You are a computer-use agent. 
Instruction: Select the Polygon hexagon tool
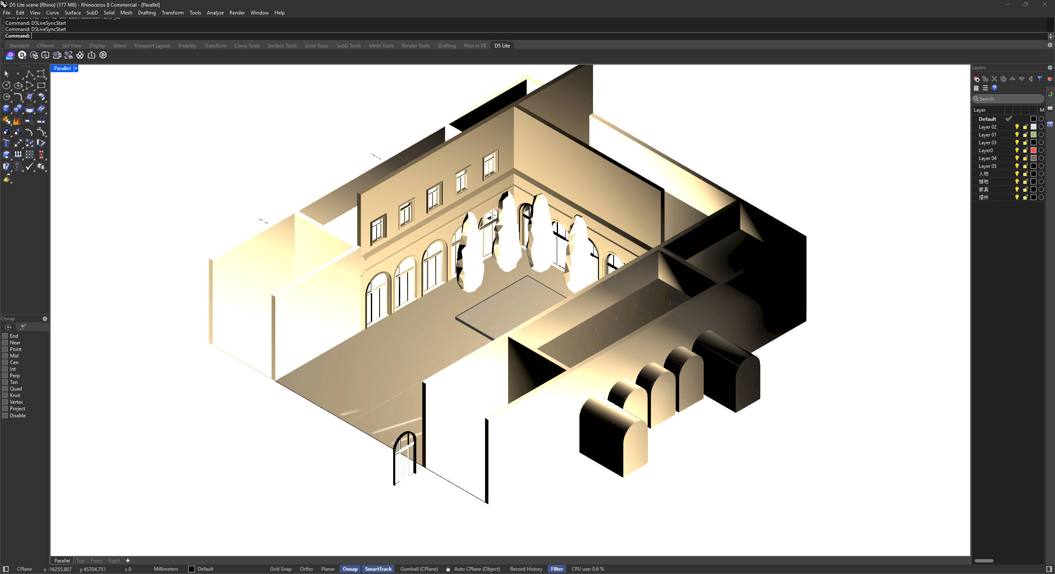point(7,97)
